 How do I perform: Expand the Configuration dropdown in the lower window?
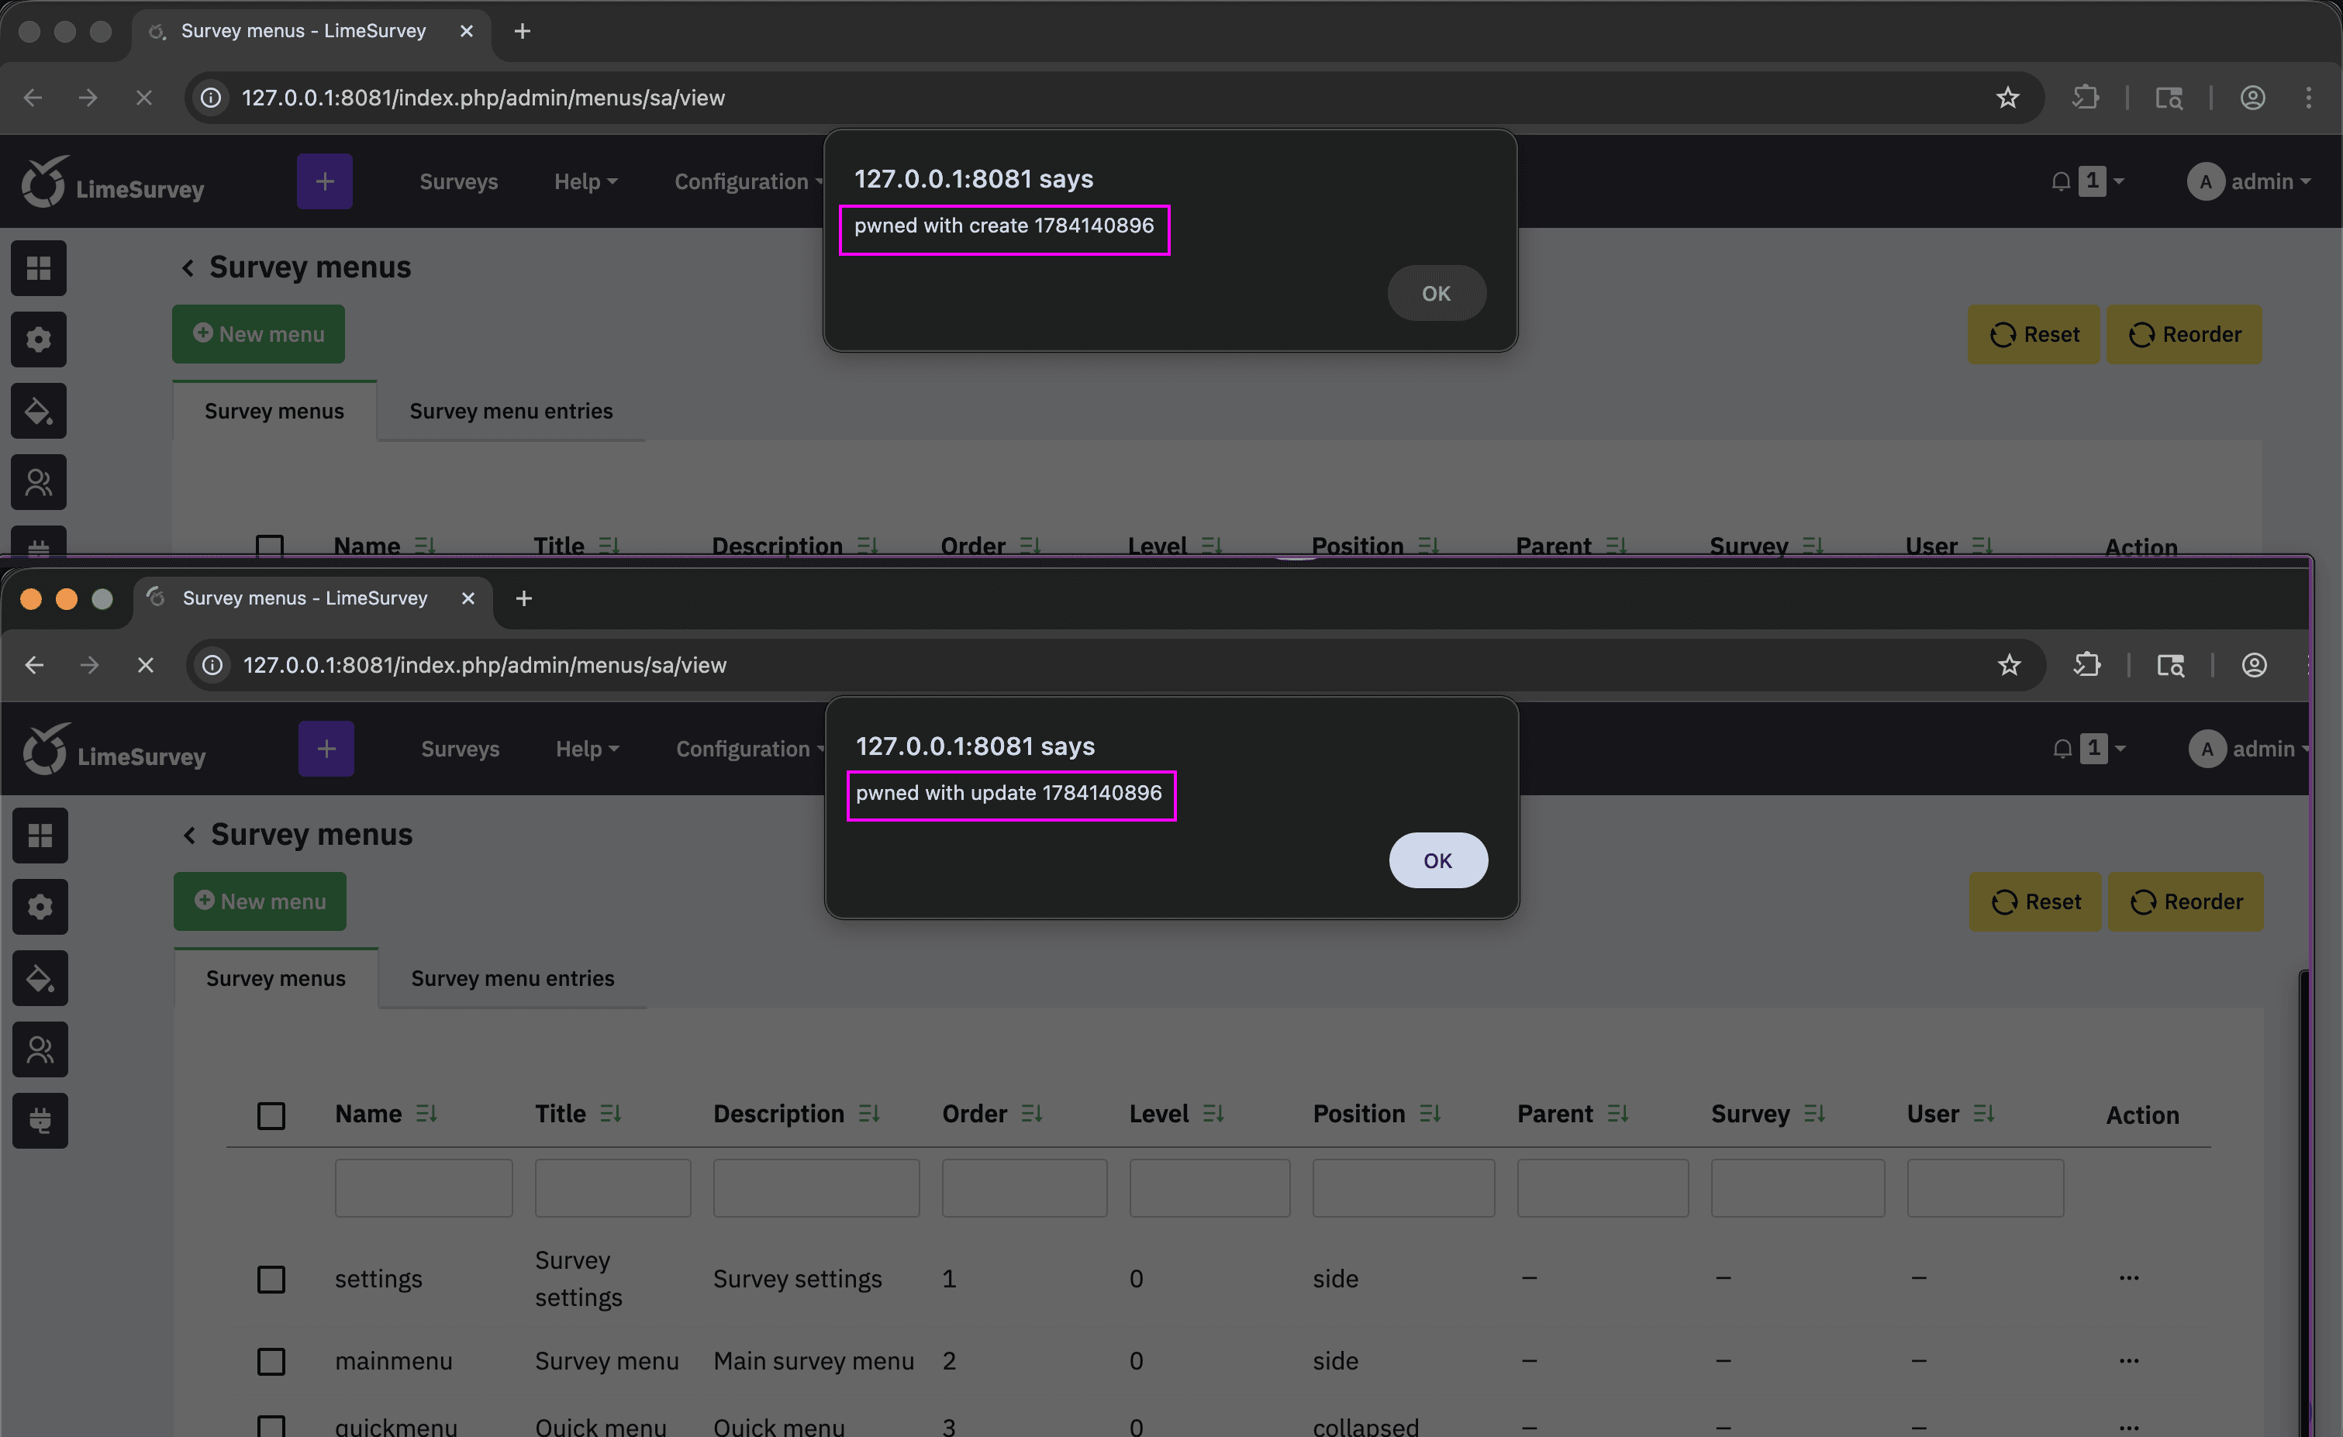point(749,749)
